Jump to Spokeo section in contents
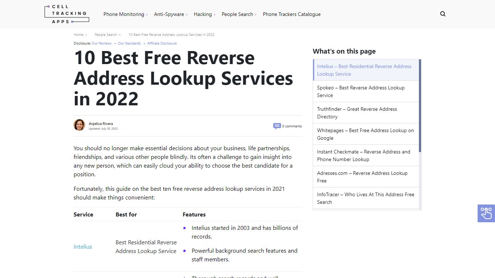 tap(366, 91)
